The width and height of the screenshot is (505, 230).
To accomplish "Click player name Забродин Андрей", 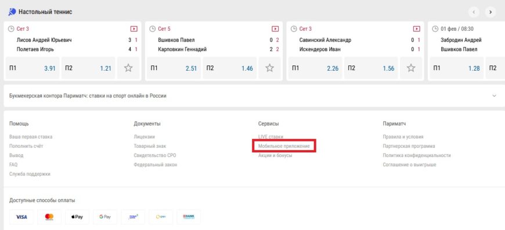I will click(461, 40).
